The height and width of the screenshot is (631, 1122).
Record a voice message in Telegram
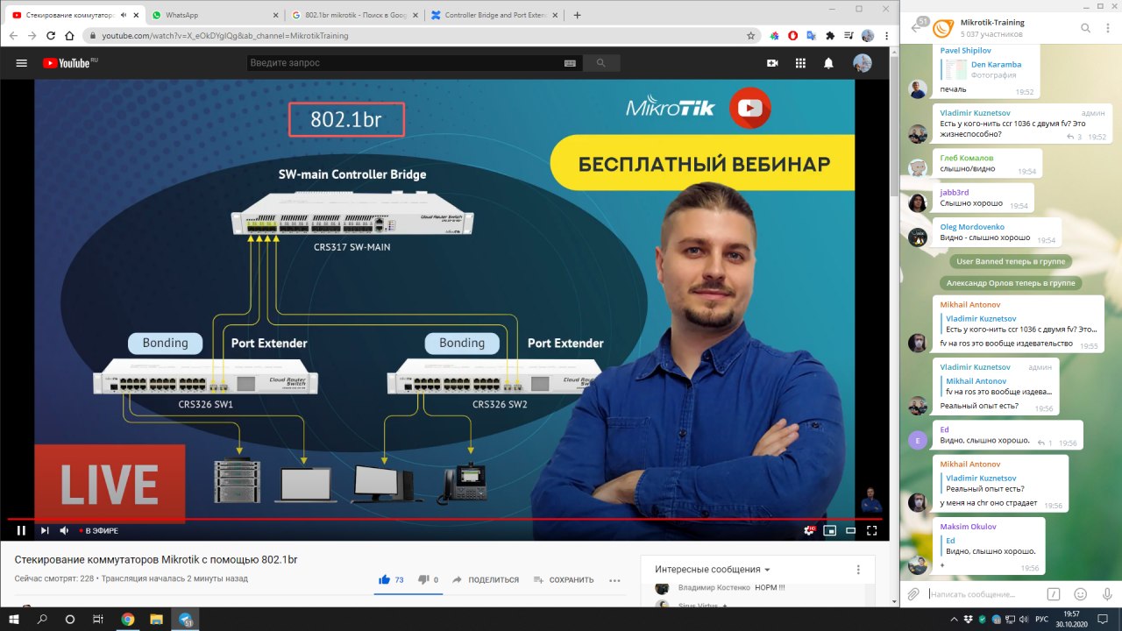tap(1105, 593)
